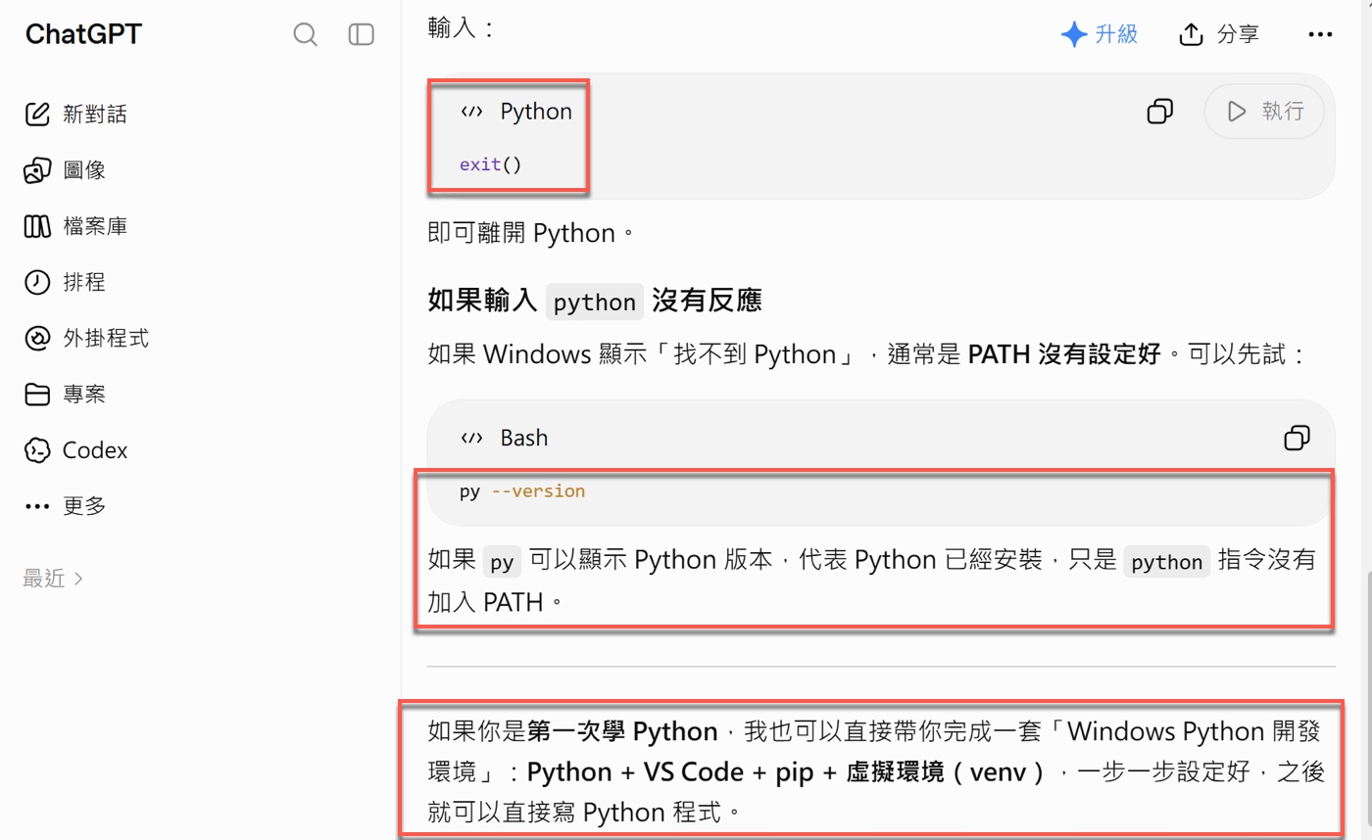Screen dimensions: 1372x840
Task: Open the search chats icon
Action: click(x=306, y=35)
